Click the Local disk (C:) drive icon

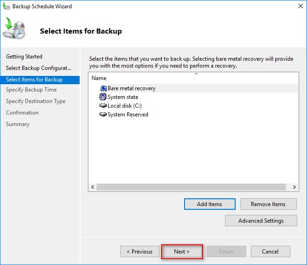pos(103,106)
